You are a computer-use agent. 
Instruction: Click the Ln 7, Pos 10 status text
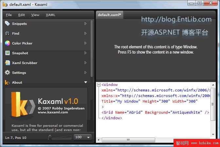point(16,138)
